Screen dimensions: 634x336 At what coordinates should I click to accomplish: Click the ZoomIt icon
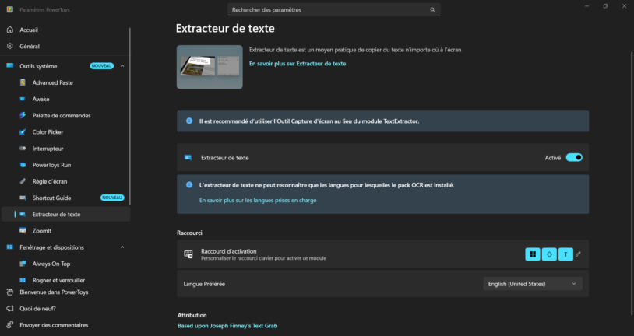(23, 230)
